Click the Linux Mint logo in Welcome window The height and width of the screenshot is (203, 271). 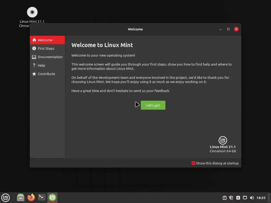click(223, 140)
